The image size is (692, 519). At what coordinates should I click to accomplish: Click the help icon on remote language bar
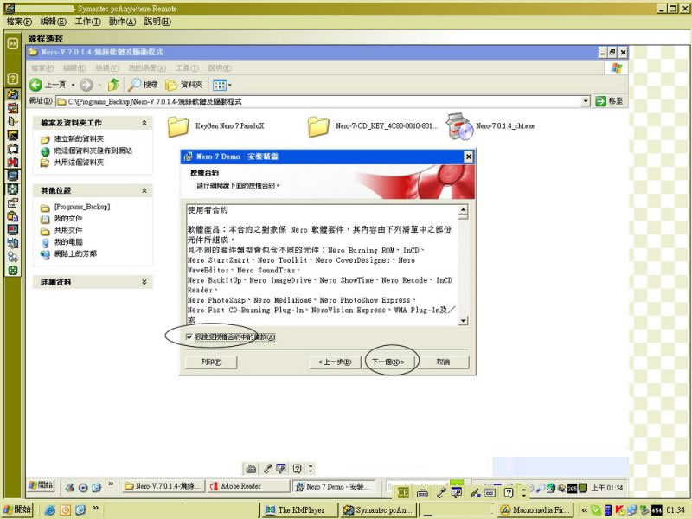click(x=298, y=469)
